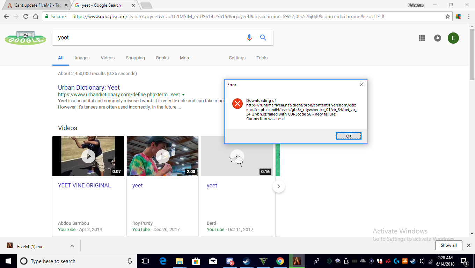Click Show all downloads button
This screenshot has height=268, width=475.
pyautogui.click(x=448, y=245)
